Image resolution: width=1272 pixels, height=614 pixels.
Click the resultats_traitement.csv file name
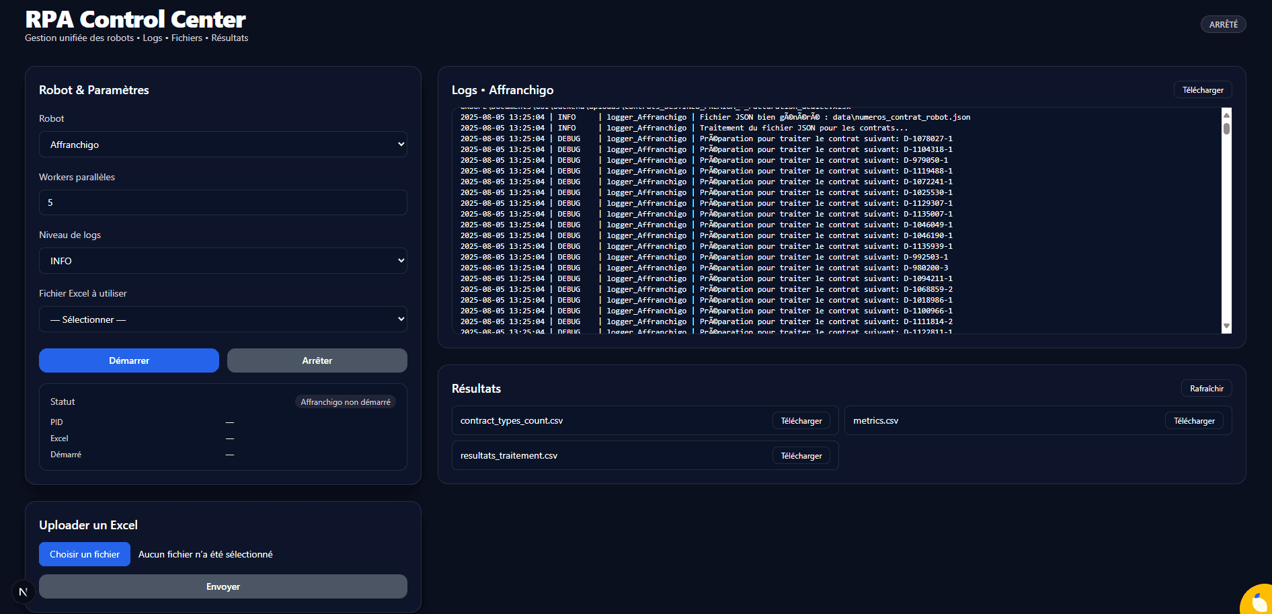509,456
